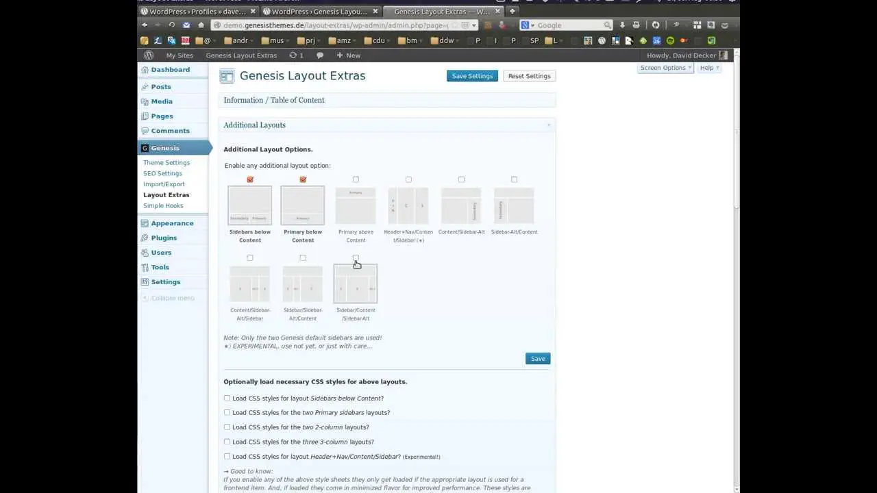Reload the page with the refresh icon
Image resolution: width=877 pixels, height=493 pixels.
point(172,25)
